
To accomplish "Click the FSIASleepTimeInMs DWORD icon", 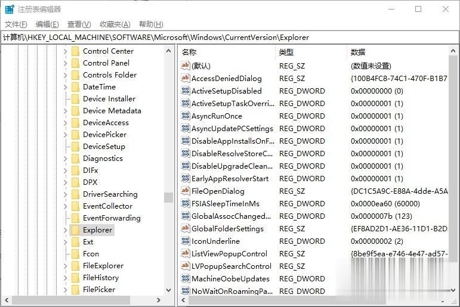I will [x=185, y=203].
